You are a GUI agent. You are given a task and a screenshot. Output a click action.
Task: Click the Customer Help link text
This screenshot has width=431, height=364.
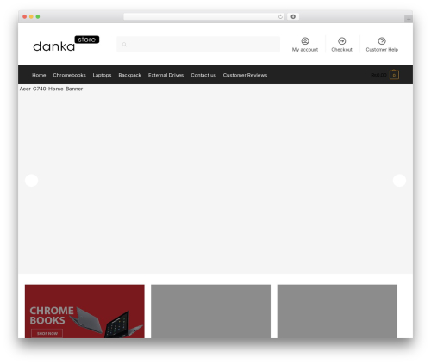(x=382, y=50)
